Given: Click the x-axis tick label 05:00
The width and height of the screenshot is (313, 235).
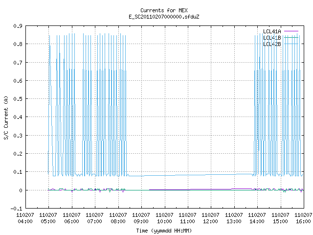Looking at the screenshot, I should 48,221.
